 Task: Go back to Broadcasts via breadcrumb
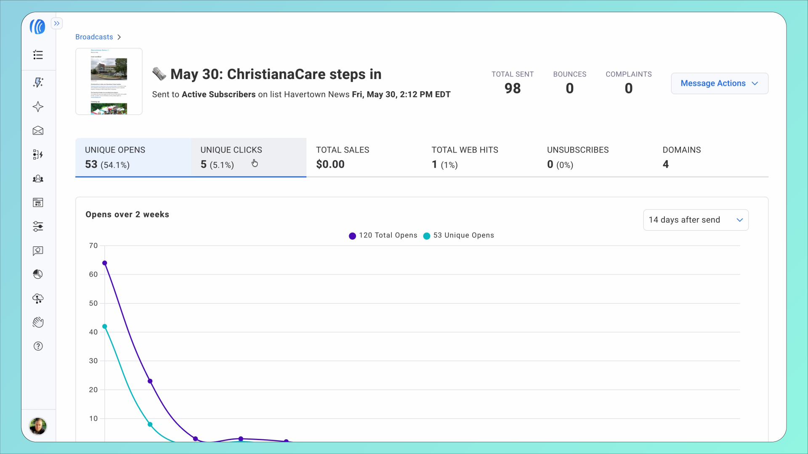click(94, 37)
